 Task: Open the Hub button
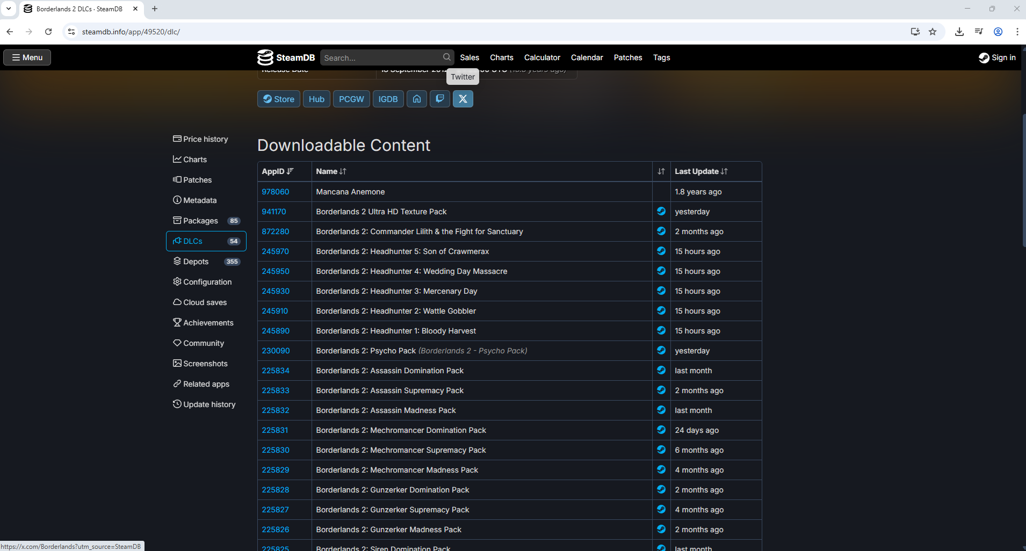pyautogui.click(x=316, y=99)
